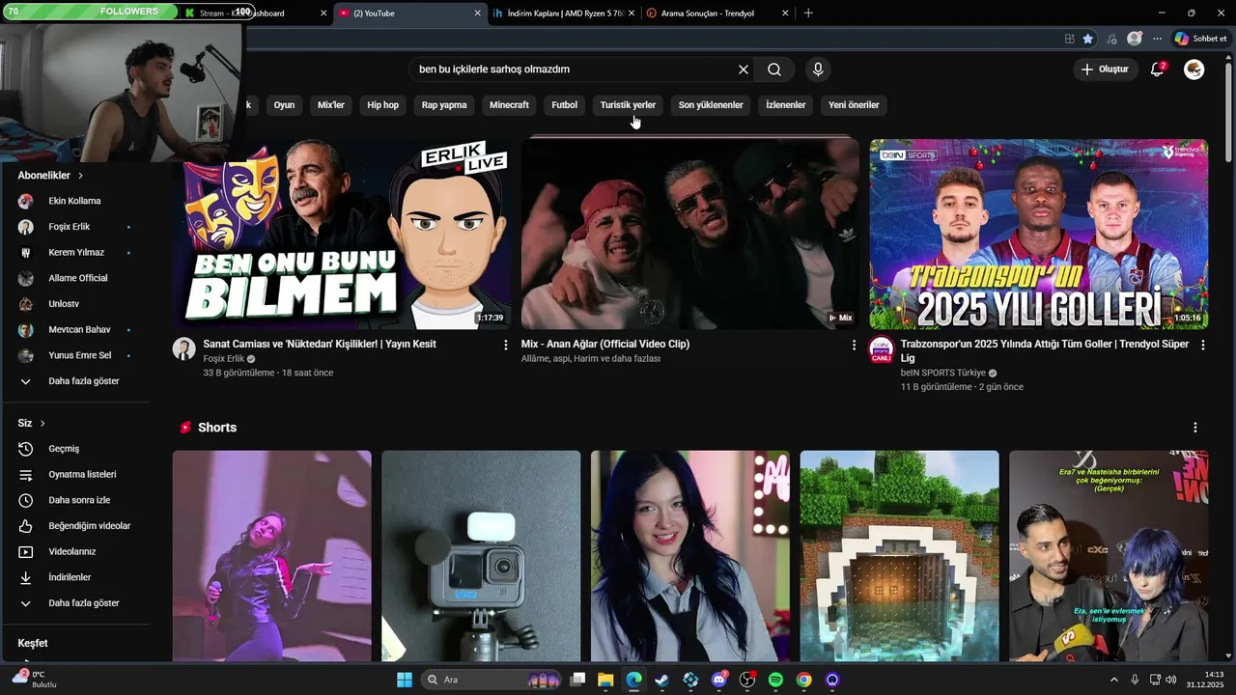The image size is (1236, 695).
Task: Open the Minecraft build Short thumbnail
Action: [900, 556]
